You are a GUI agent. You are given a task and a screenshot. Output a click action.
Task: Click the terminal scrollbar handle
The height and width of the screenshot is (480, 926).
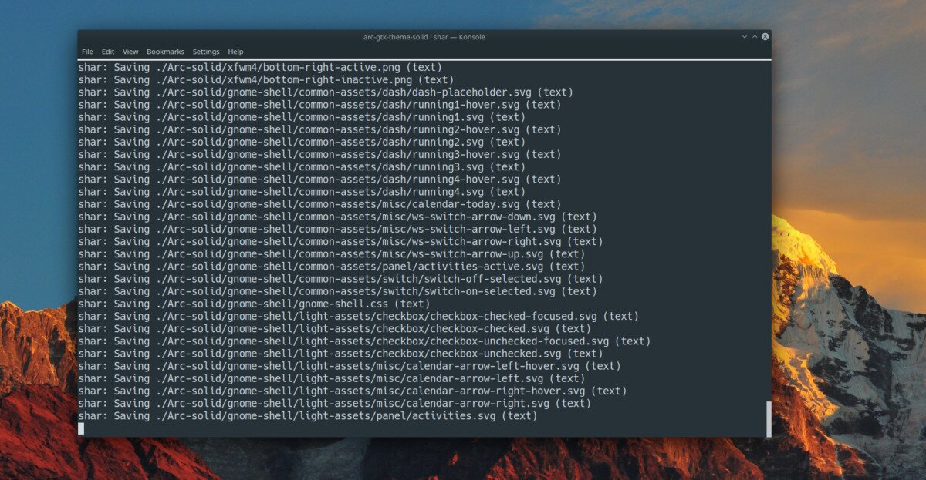click(x=768, y=418)
